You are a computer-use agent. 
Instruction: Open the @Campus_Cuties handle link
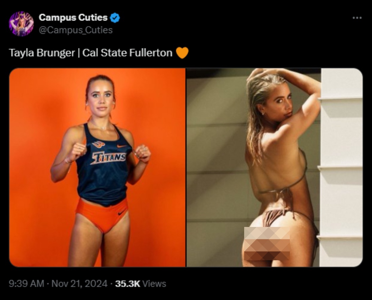(76, 30)
